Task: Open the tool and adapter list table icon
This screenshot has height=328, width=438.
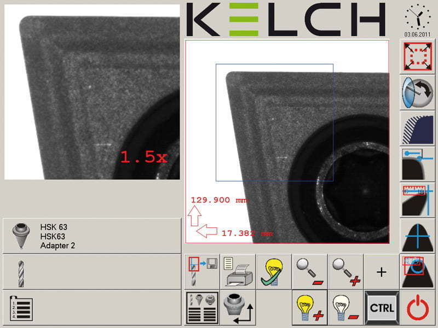Action: 202,308
